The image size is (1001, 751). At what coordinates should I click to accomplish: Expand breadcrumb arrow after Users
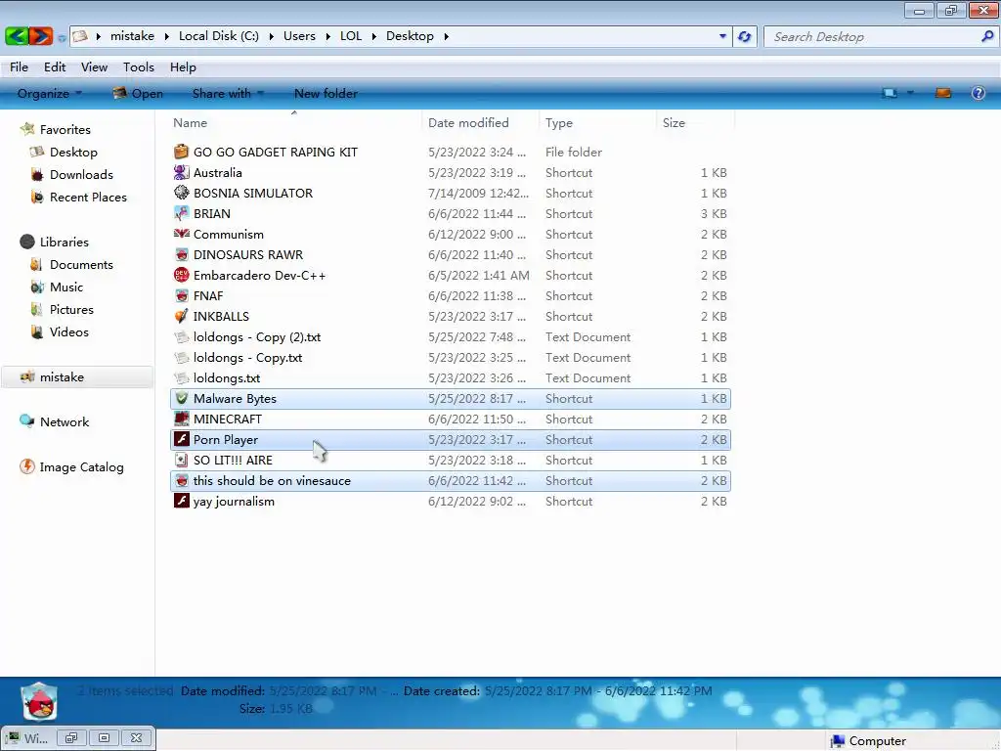coord(327,36)
